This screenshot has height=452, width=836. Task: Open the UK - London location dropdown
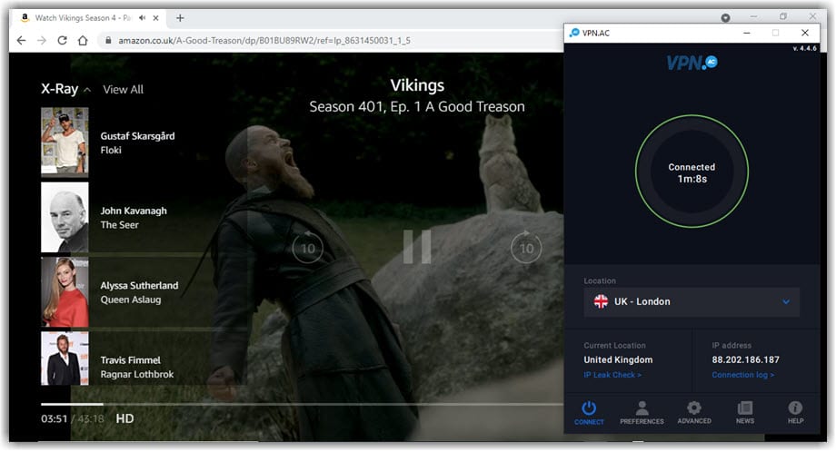coord(692,302)
